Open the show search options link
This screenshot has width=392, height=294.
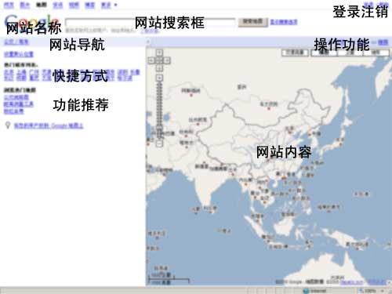(284, 22)
